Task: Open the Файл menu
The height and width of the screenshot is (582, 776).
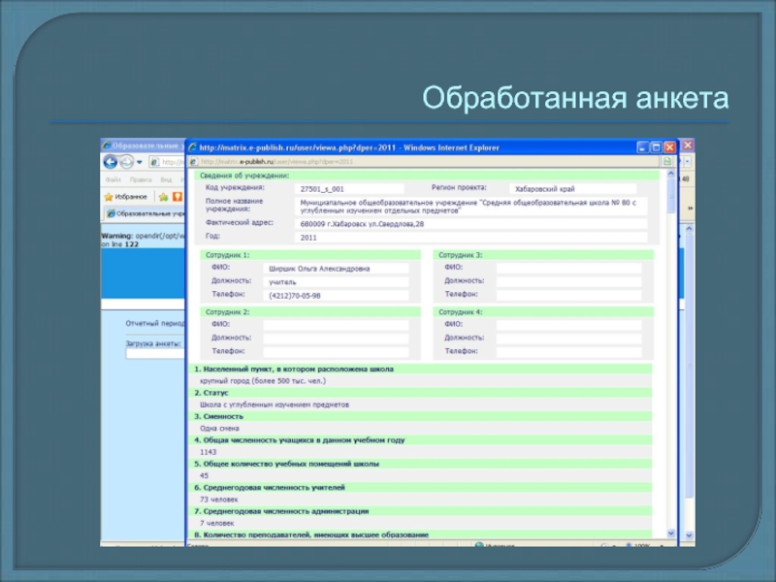Action: (x=113, y=179)
